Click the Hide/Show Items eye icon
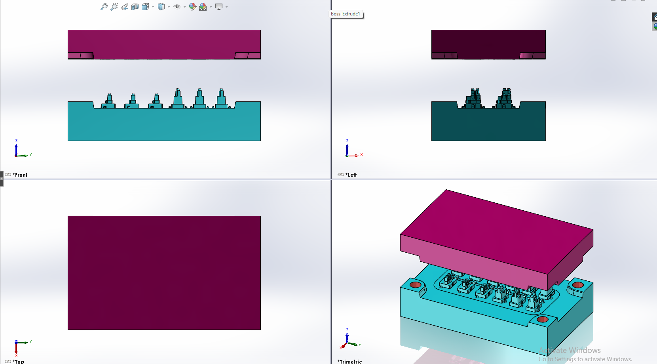 tap(177, 7)
